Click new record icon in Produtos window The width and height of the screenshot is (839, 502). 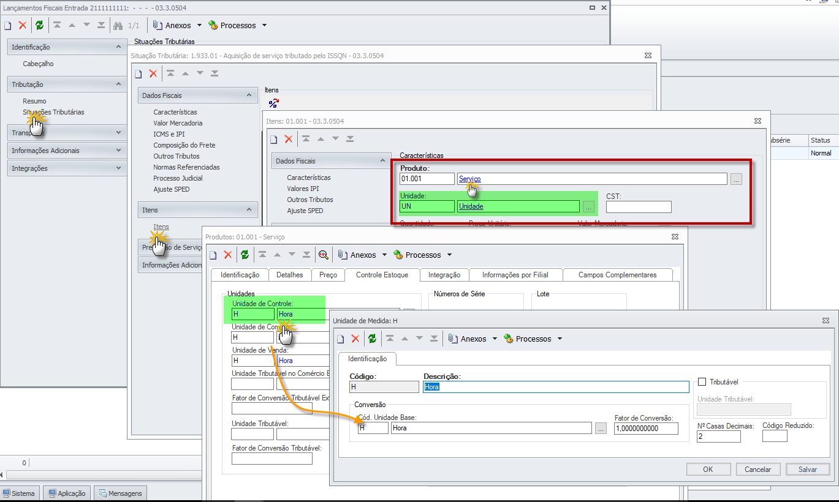click(213, 255)
